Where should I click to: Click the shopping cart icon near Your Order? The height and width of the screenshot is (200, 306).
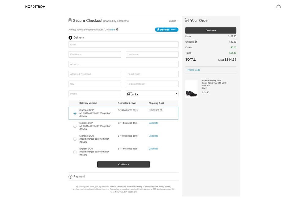tap(187, 20)
